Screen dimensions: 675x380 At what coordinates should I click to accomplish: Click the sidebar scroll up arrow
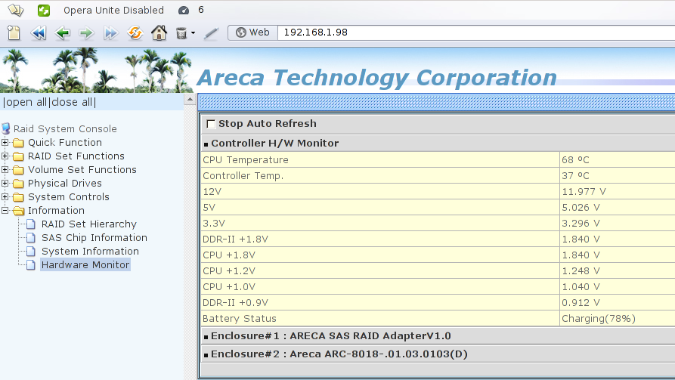click(x=190, y=100)
